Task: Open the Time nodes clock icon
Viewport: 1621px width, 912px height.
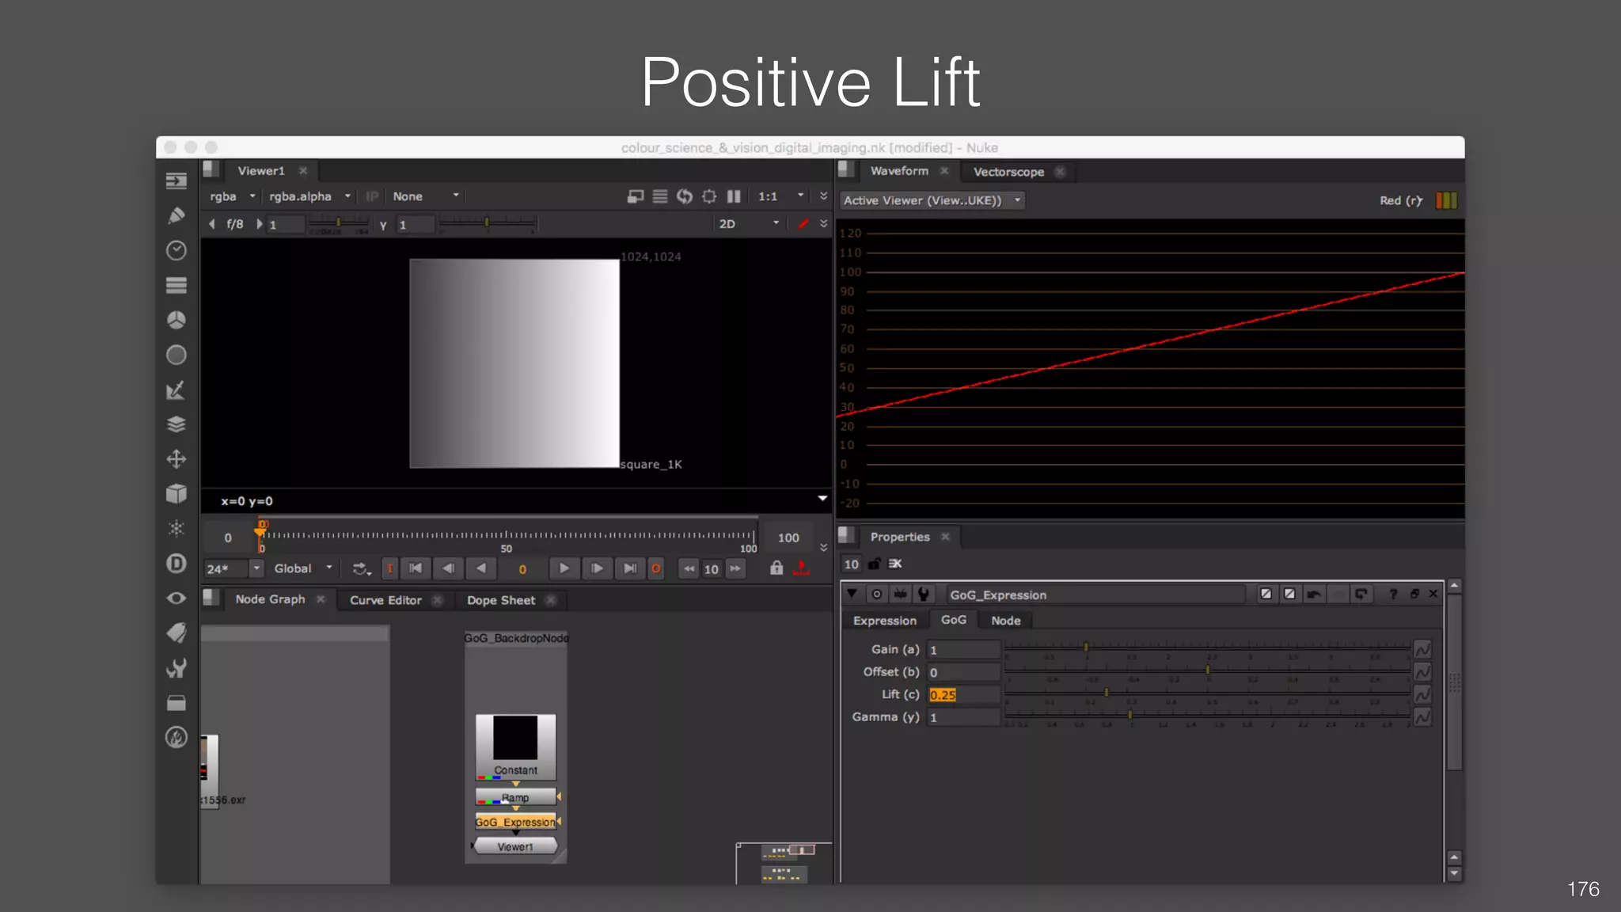Action: pyautogui.click(x=177, y=250)
